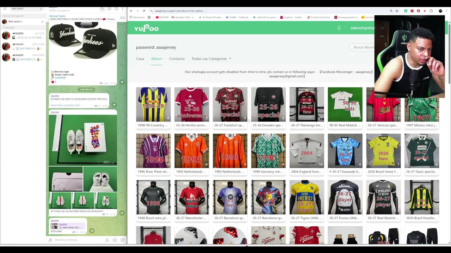Show pinned messages list icon
The width and height of the screenshot is (451, 253).
[122, 18]
